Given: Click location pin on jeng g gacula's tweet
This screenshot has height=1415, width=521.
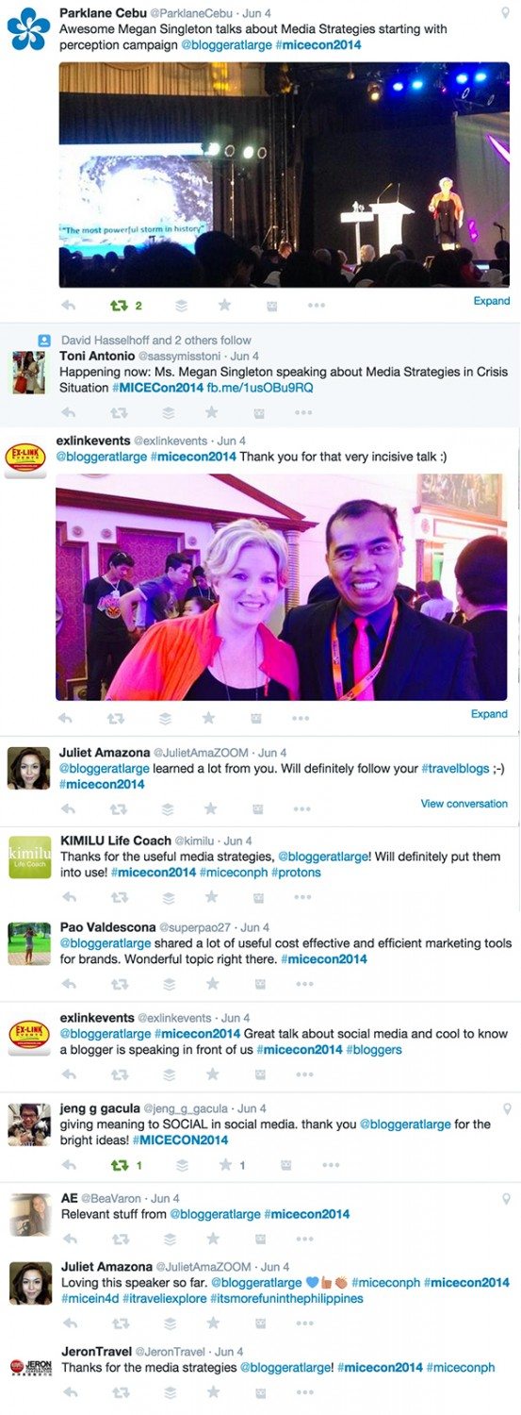Looking at the screenshot, I should click(x=507, y=1107).
